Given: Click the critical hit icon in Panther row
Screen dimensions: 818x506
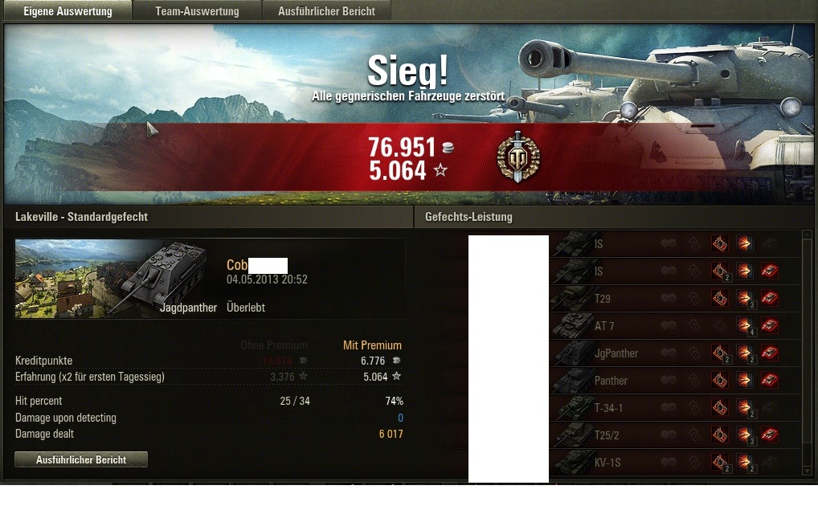Looking at the screenshot, I should (x=720, y=380).
